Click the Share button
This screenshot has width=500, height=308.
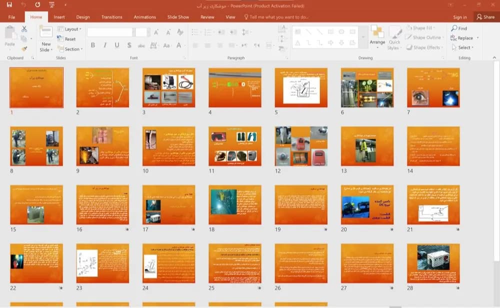(x=485, y=17)
